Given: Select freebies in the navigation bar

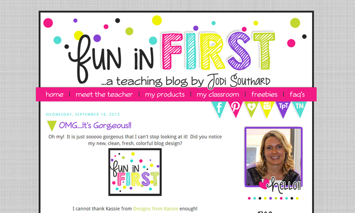Looking at the screenshot, I should [264, 94].
